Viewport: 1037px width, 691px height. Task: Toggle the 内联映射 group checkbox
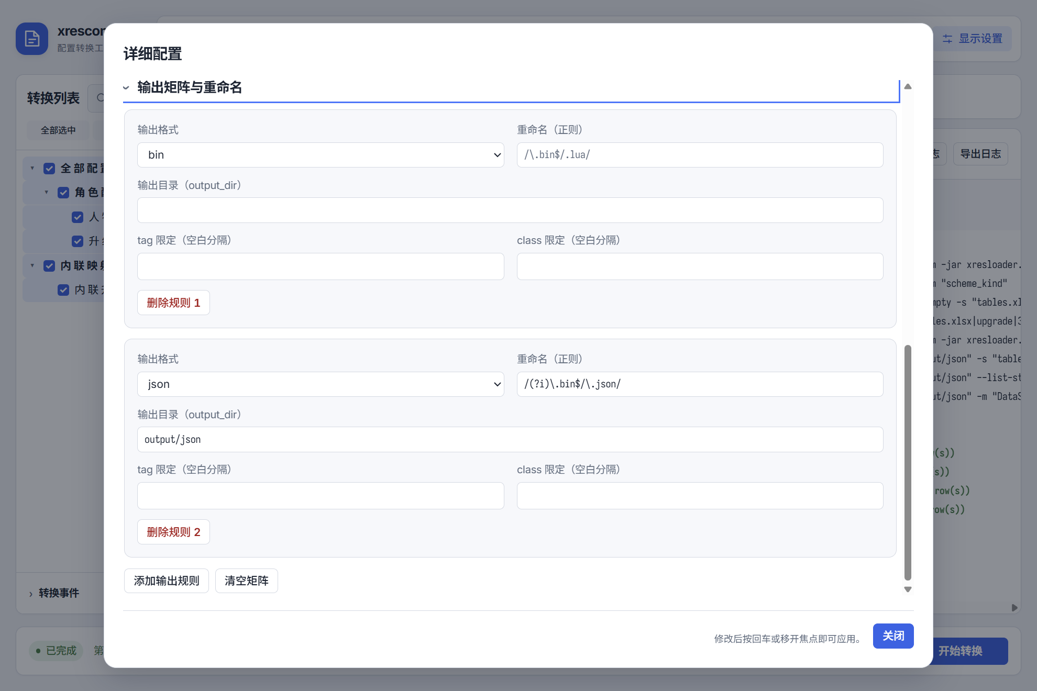(x=49, y=266)
